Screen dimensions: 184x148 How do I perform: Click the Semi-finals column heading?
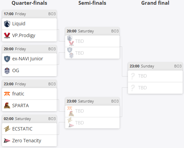[92, 3]
